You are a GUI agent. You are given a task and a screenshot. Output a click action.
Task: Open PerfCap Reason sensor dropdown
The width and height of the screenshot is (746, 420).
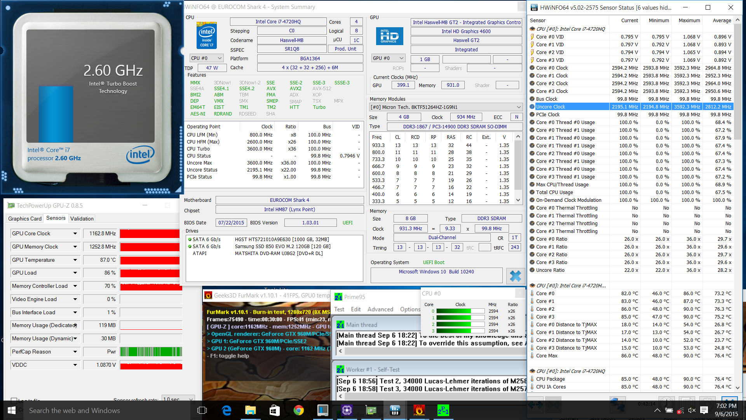click(75, 352)
